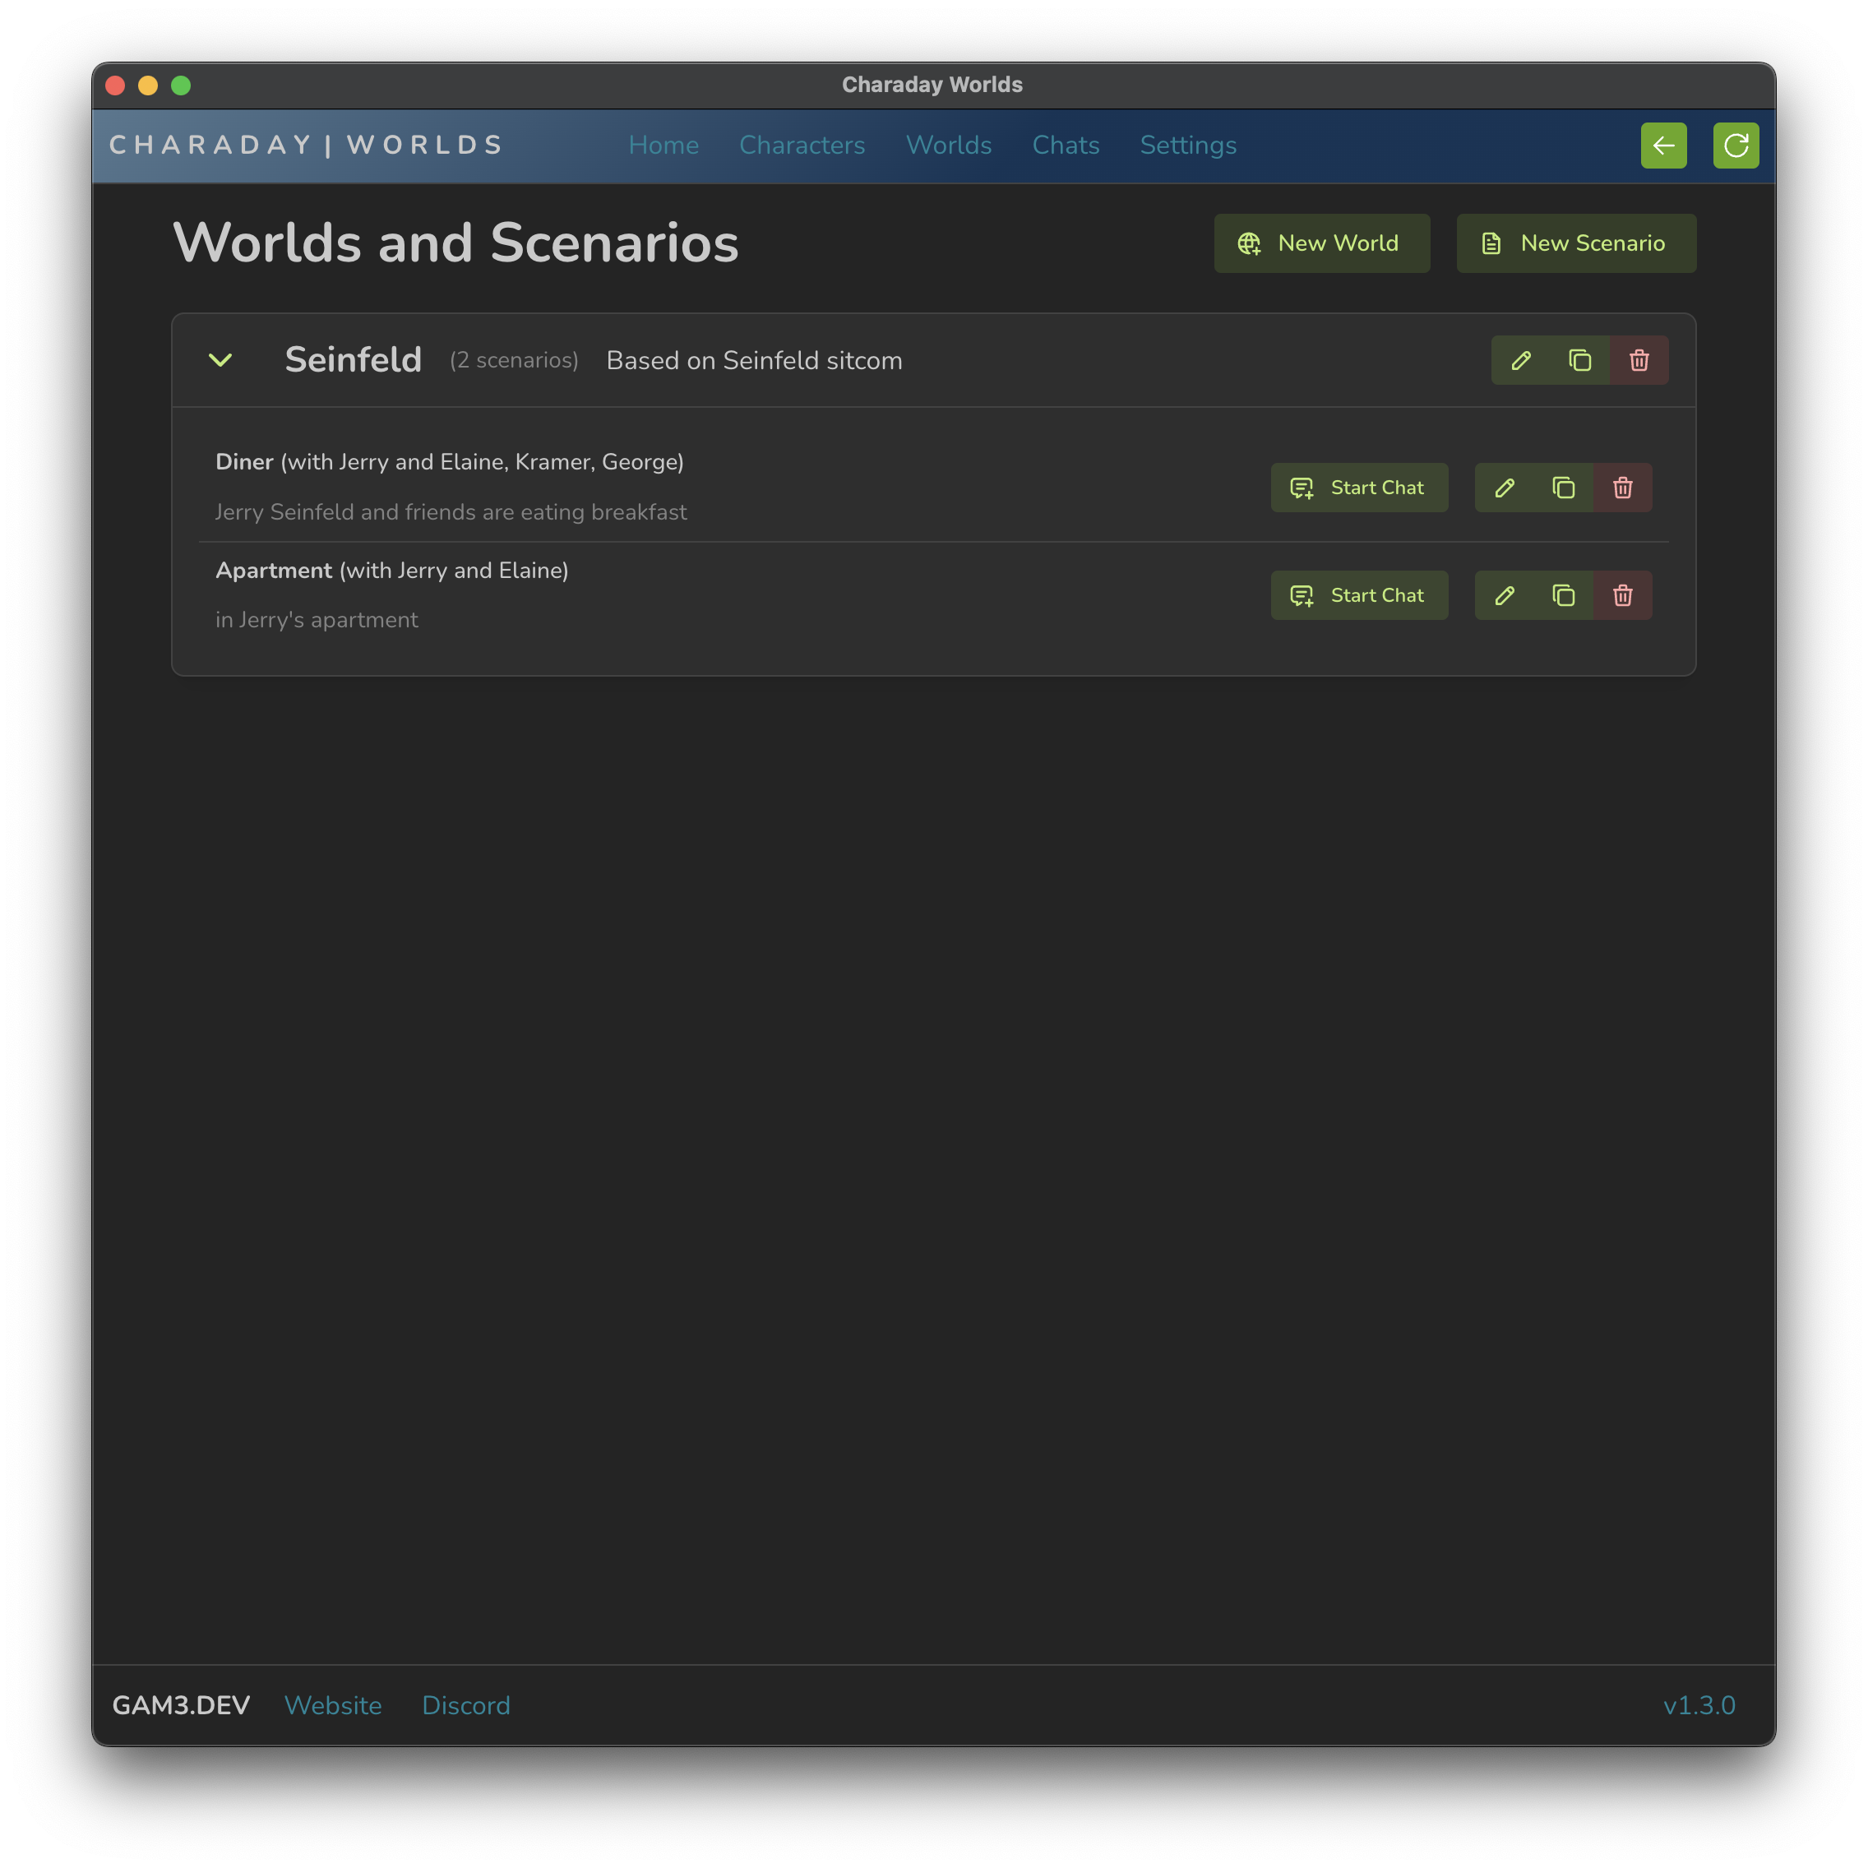Image resolution: width=1868 pixels, height=1868 pixels.
Task: Collapse the Seinfeld world chevron
Action: coord(220,361)
